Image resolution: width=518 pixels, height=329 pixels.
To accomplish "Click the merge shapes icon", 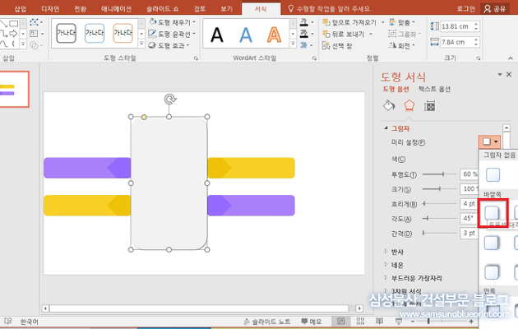I will pyautogui.click(x=35, y=45).
